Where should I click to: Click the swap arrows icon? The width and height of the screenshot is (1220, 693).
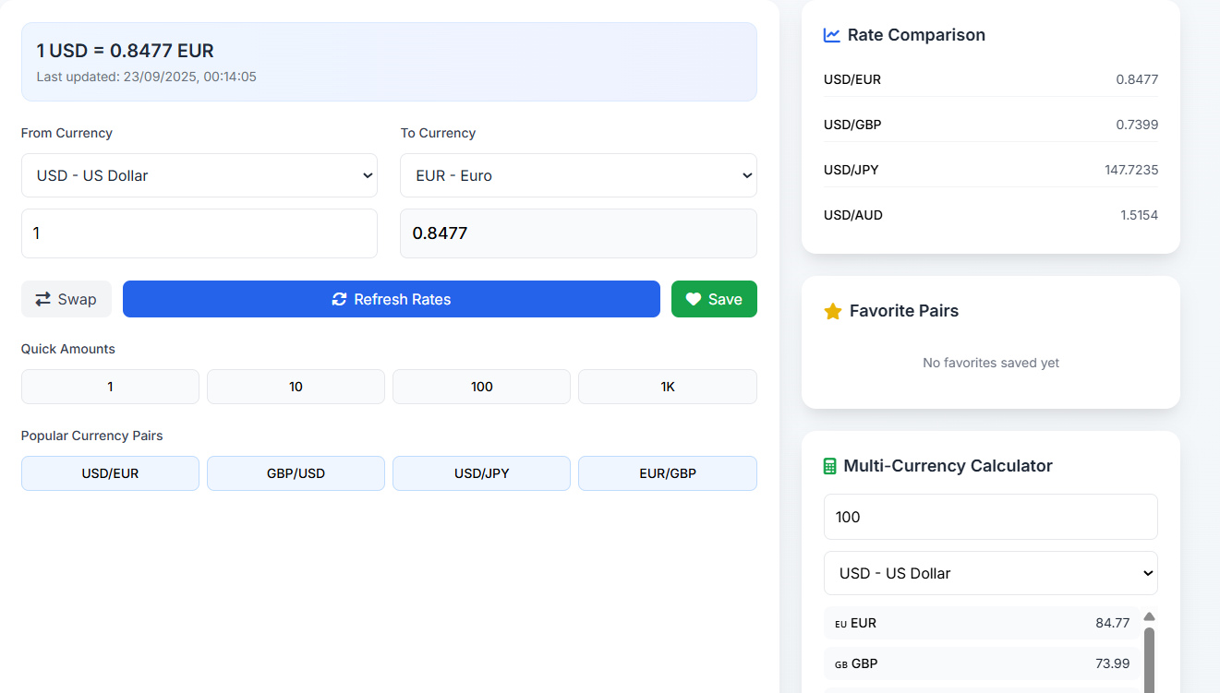click(43, 299)
